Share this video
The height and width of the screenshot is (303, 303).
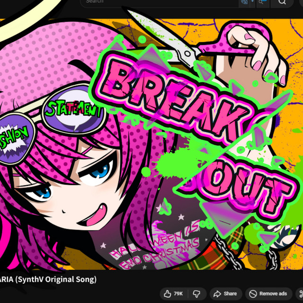(x=226, y=294)
